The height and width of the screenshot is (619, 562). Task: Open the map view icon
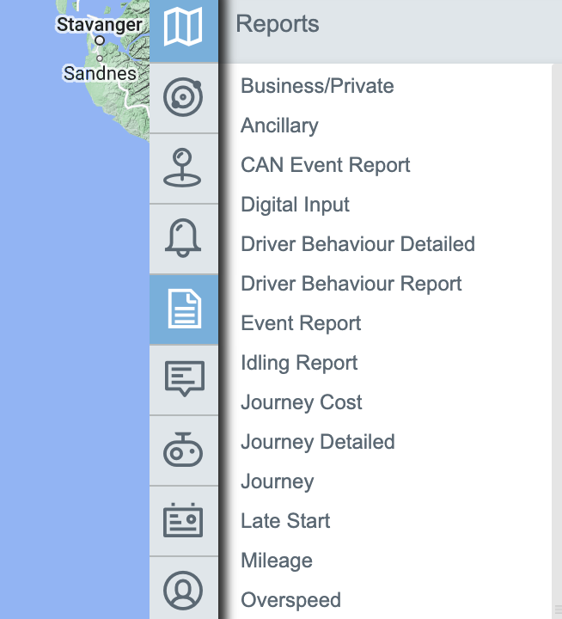183,28
